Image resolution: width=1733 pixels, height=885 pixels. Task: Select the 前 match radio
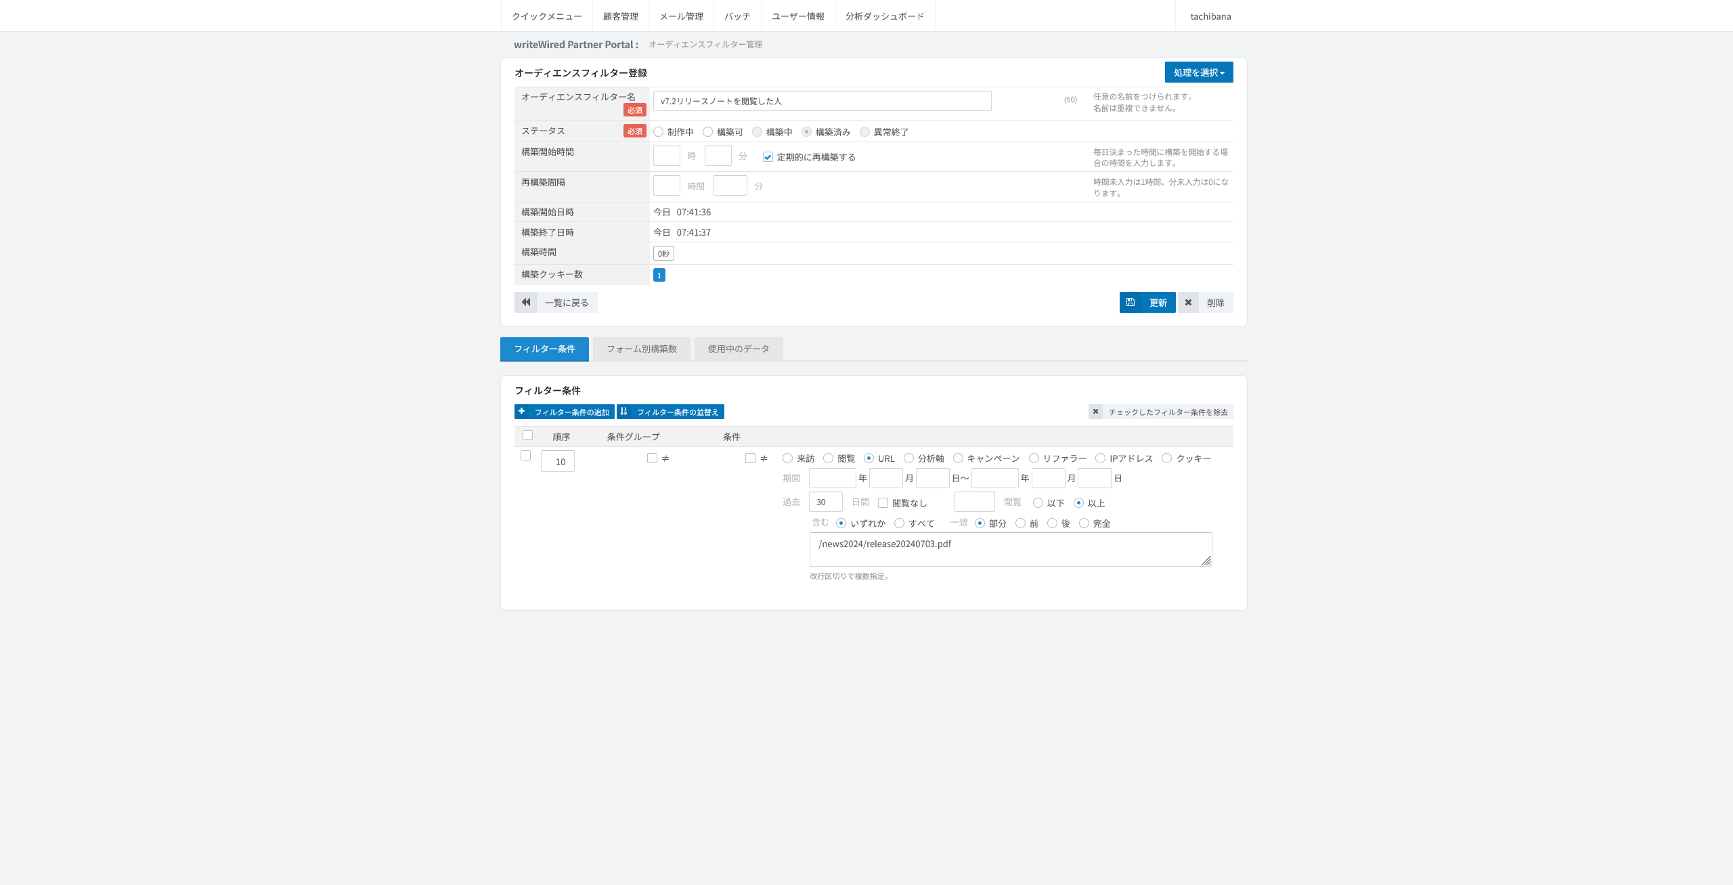1020,523
